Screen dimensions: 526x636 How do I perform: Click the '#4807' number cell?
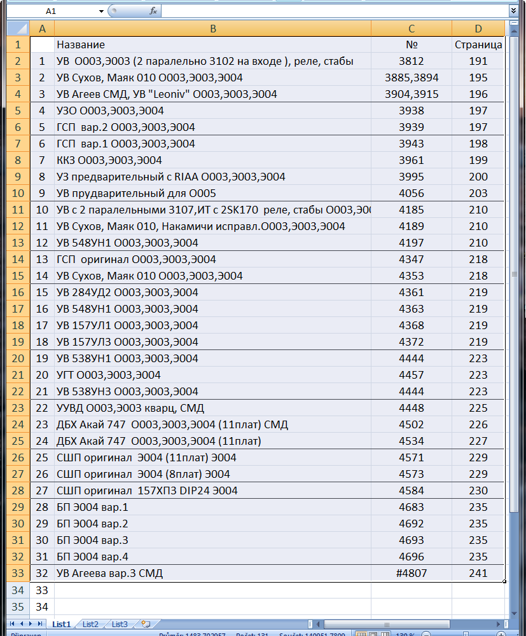click(412, 573)
